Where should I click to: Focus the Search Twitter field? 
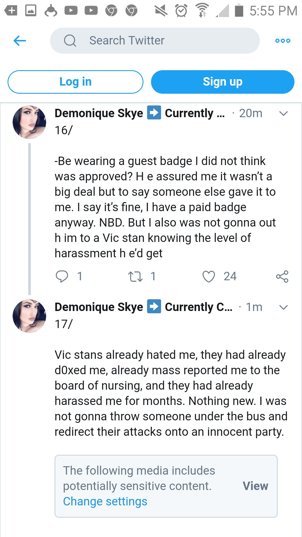click(x=155, y=41)
